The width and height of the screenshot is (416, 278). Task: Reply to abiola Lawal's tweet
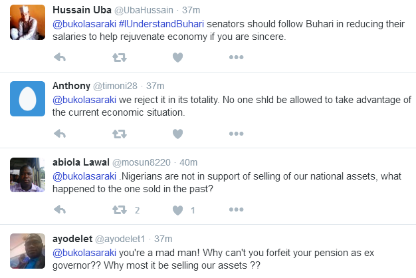tap(59, 210)
